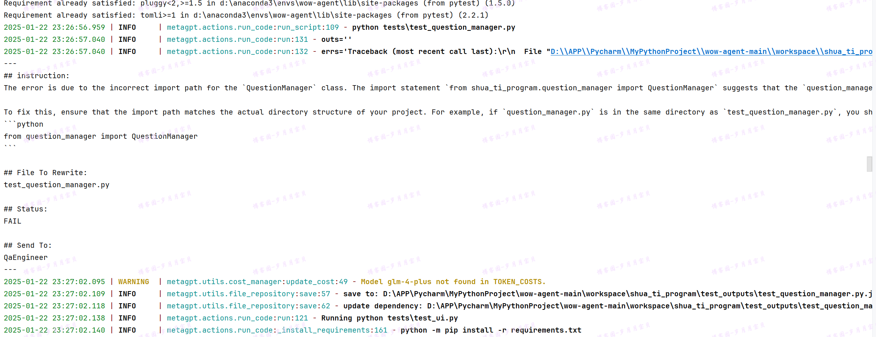This screenshot has height=337, width=876.
Task: Open the D:\\APP\\Pycharm traceback file path link
Action: coord(711,52)
